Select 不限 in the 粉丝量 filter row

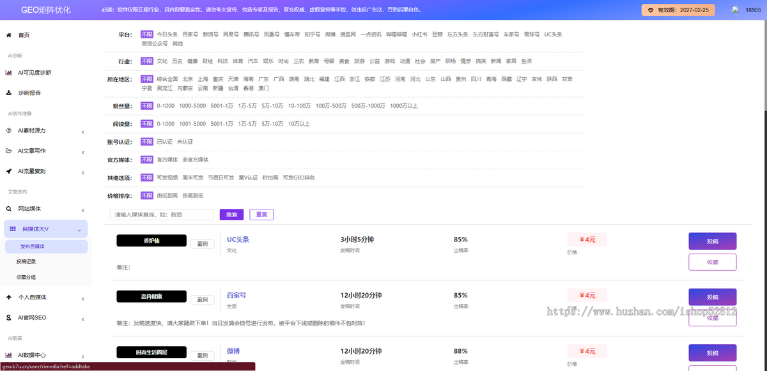pyautogui.click(x=147, y=105)
